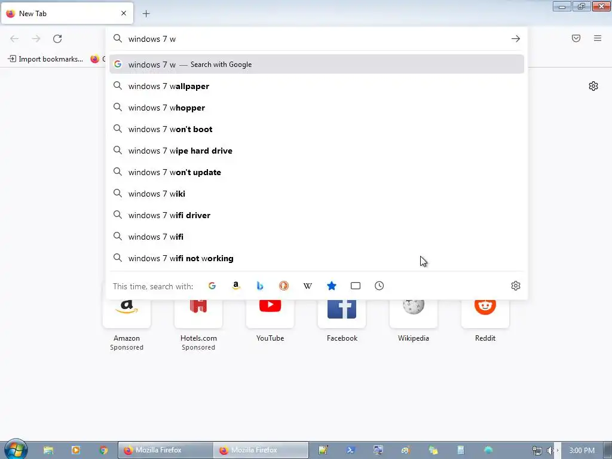The width and height of the screenshot is (612, 459).
Task: Open search settings gear in dropdown
Action: pos(516,286)
